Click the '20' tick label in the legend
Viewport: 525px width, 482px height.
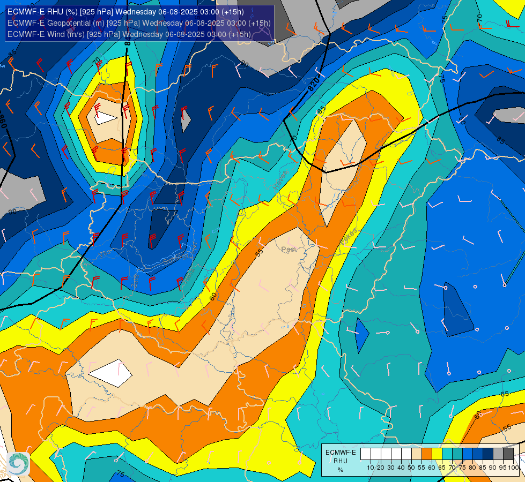coord(381,468)
